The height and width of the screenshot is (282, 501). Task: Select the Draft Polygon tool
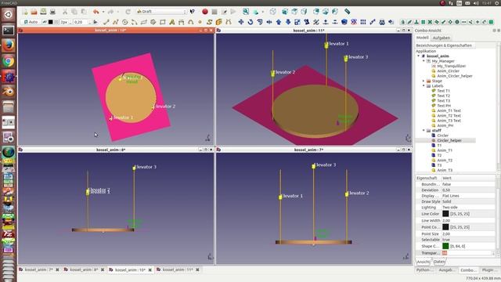pos(153,22)
